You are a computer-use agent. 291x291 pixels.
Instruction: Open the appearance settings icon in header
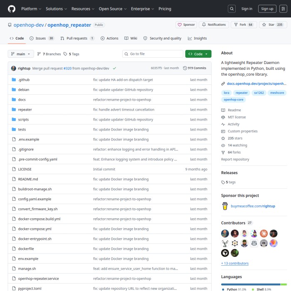coord(283,9)
